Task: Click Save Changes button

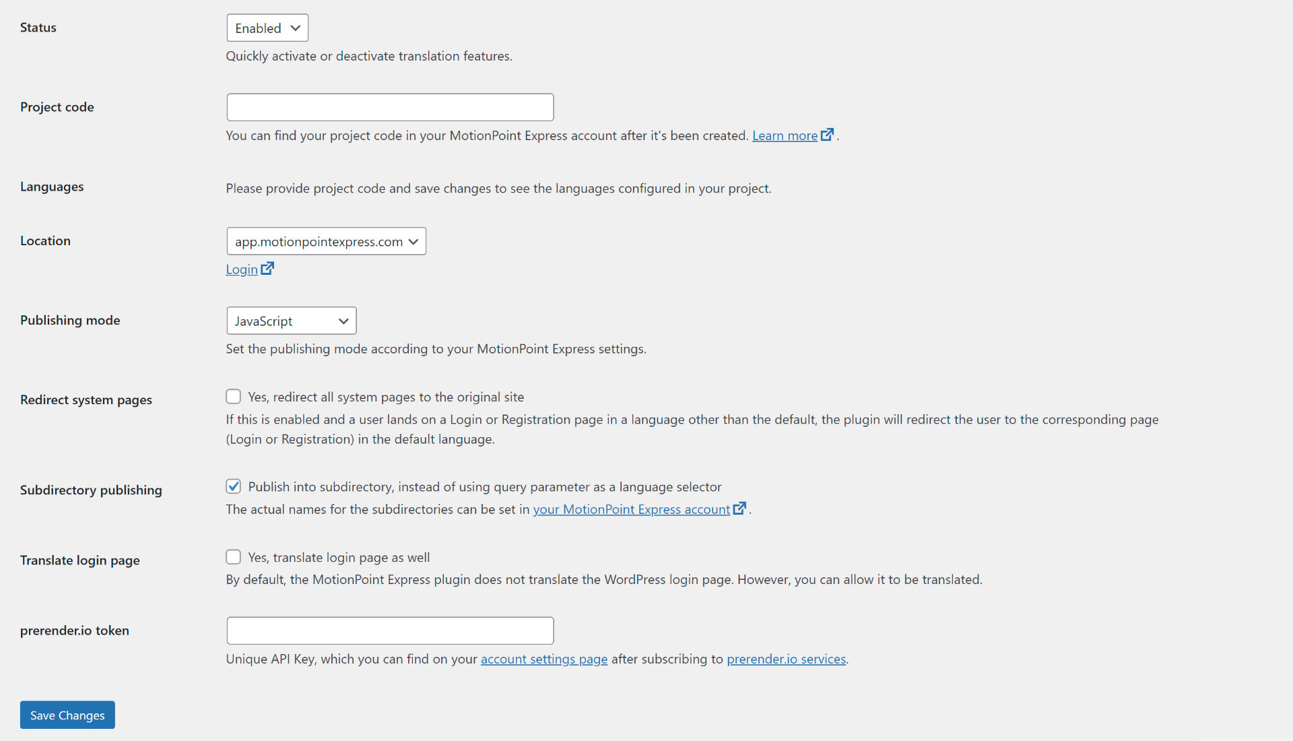Action: point(67,714)
